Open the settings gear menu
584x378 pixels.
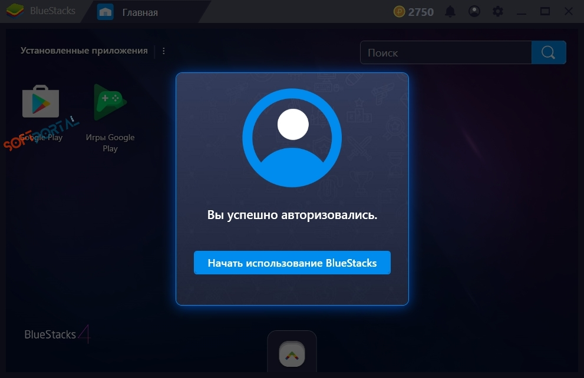click(x=497, y=12)
